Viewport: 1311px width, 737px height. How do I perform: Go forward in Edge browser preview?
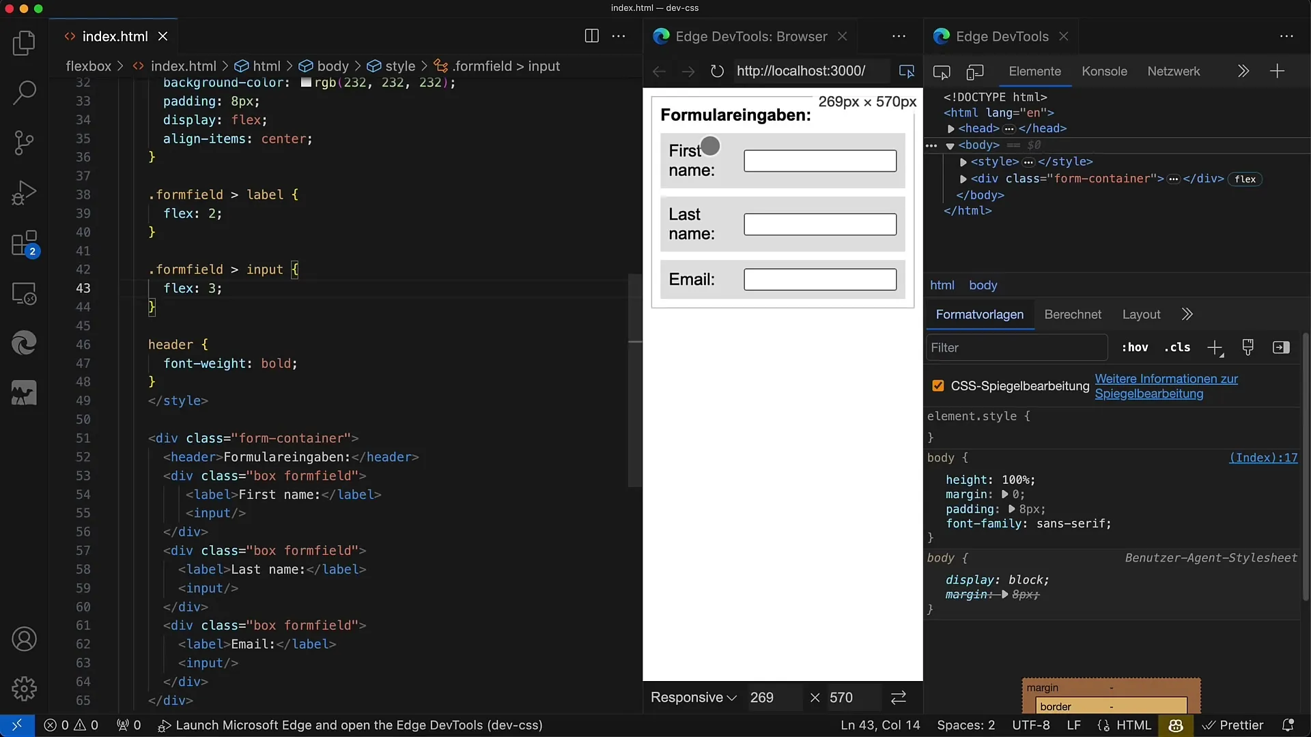coord(688,71)
